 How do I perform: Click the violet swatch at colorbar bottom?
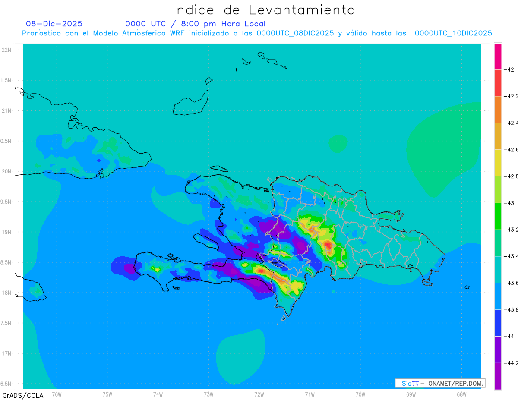[x=498, y=376]
